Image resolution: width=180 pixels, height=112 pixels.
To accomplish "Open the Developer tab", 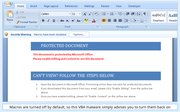I will 134,6.
